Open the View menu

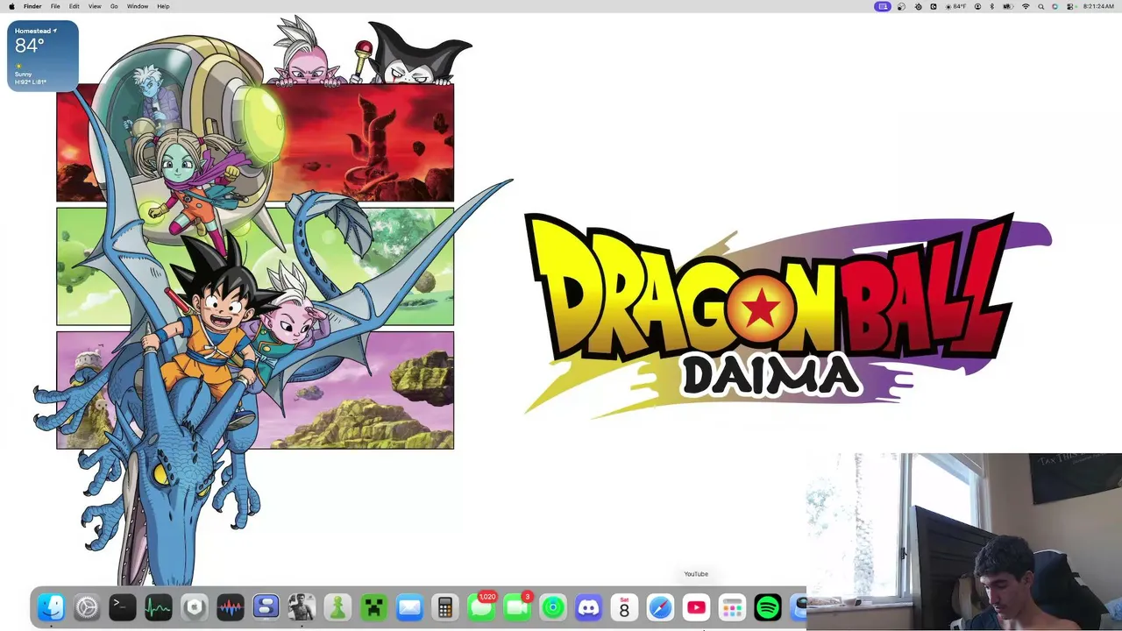(95, 6)
